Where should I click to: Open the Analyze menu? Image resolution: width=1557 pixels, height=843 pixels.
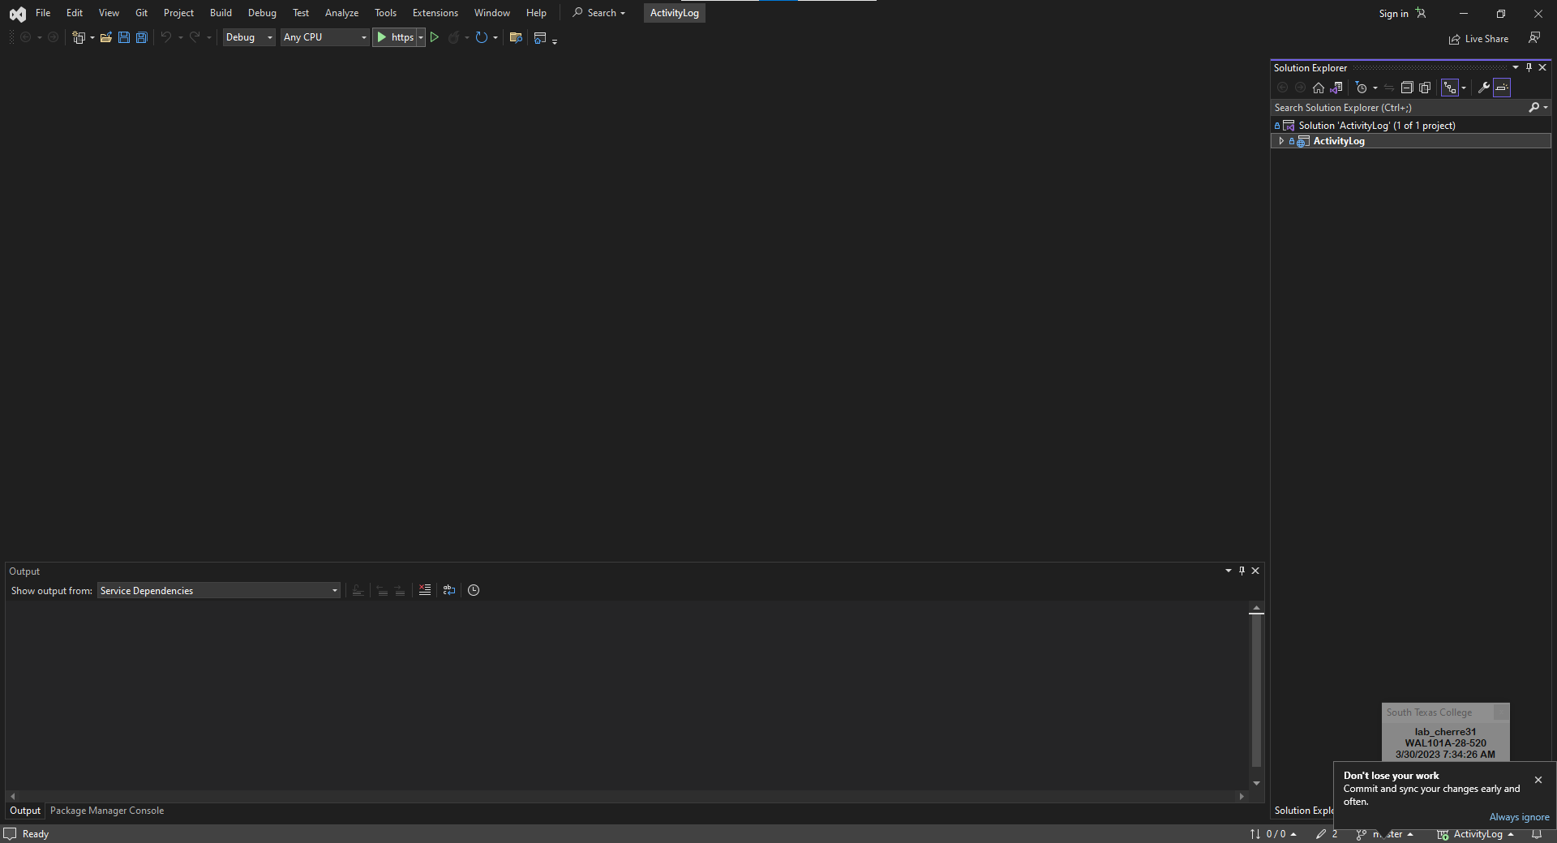[x=341, y=13]
